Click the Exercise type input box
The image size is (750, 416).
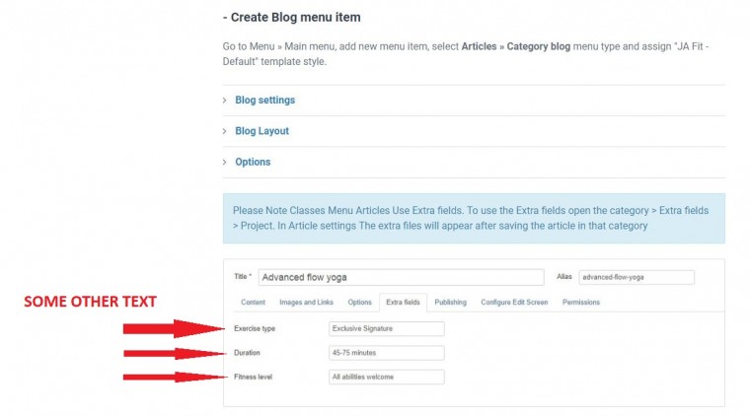click(x=386, y=328)
